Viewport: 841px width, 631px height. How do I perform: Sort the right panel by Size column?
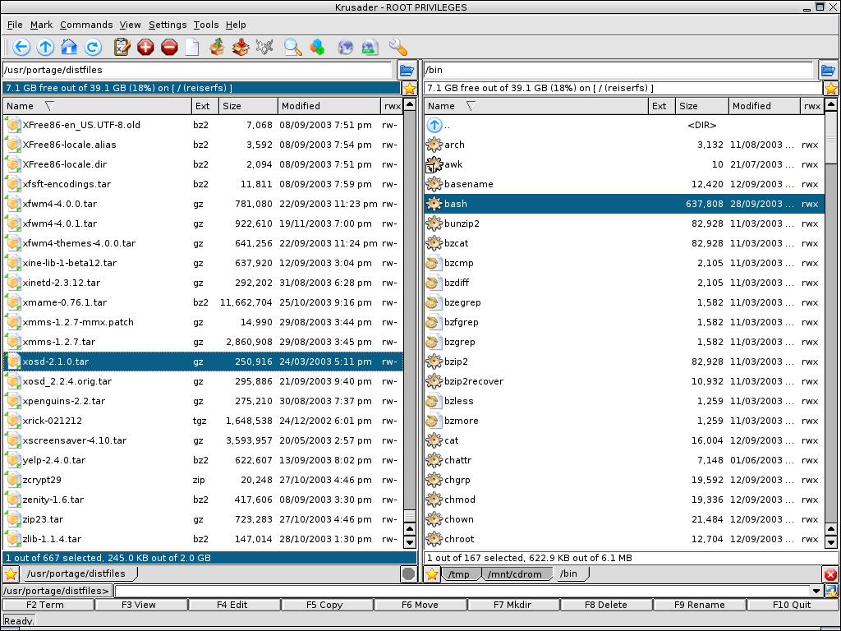click(x=702, y=106)
